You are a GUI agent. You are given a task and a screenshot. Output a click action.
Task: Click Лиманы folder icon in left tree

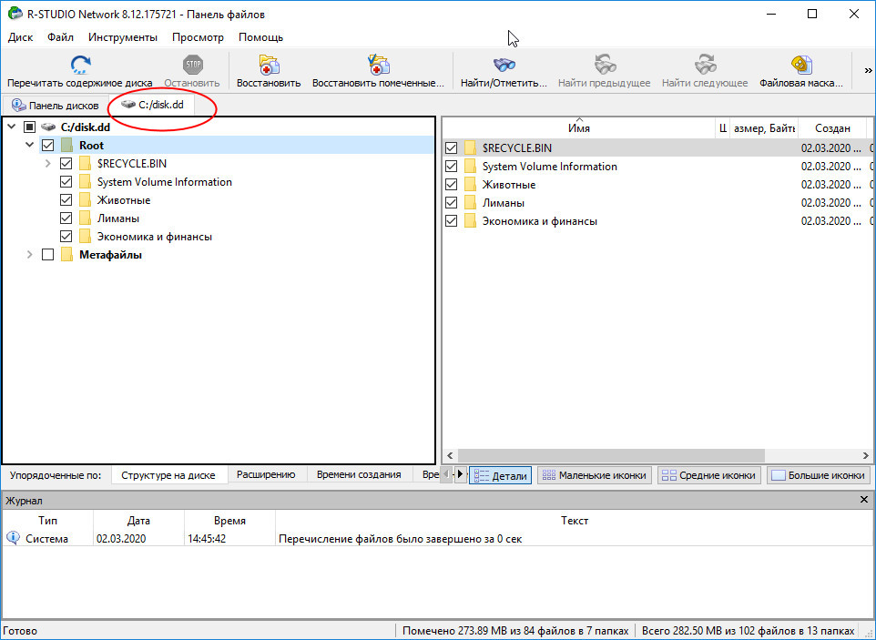[85, 218]
